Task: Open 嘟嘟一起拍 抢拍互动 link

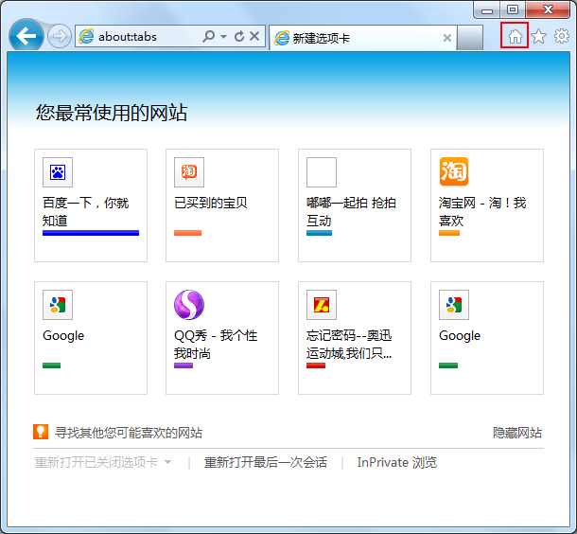Action: pyautogui.click(x=351, y=212)
